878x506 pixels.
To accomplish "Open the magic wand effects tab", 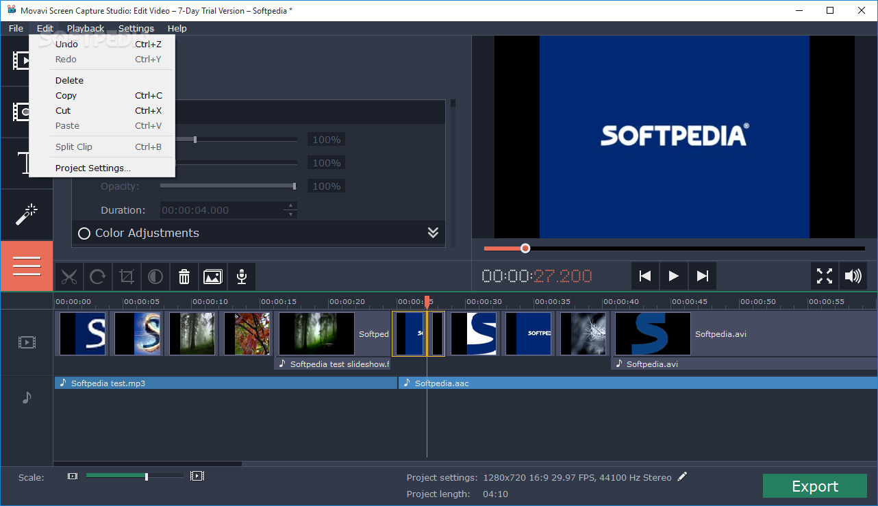I will pos(26,214).
